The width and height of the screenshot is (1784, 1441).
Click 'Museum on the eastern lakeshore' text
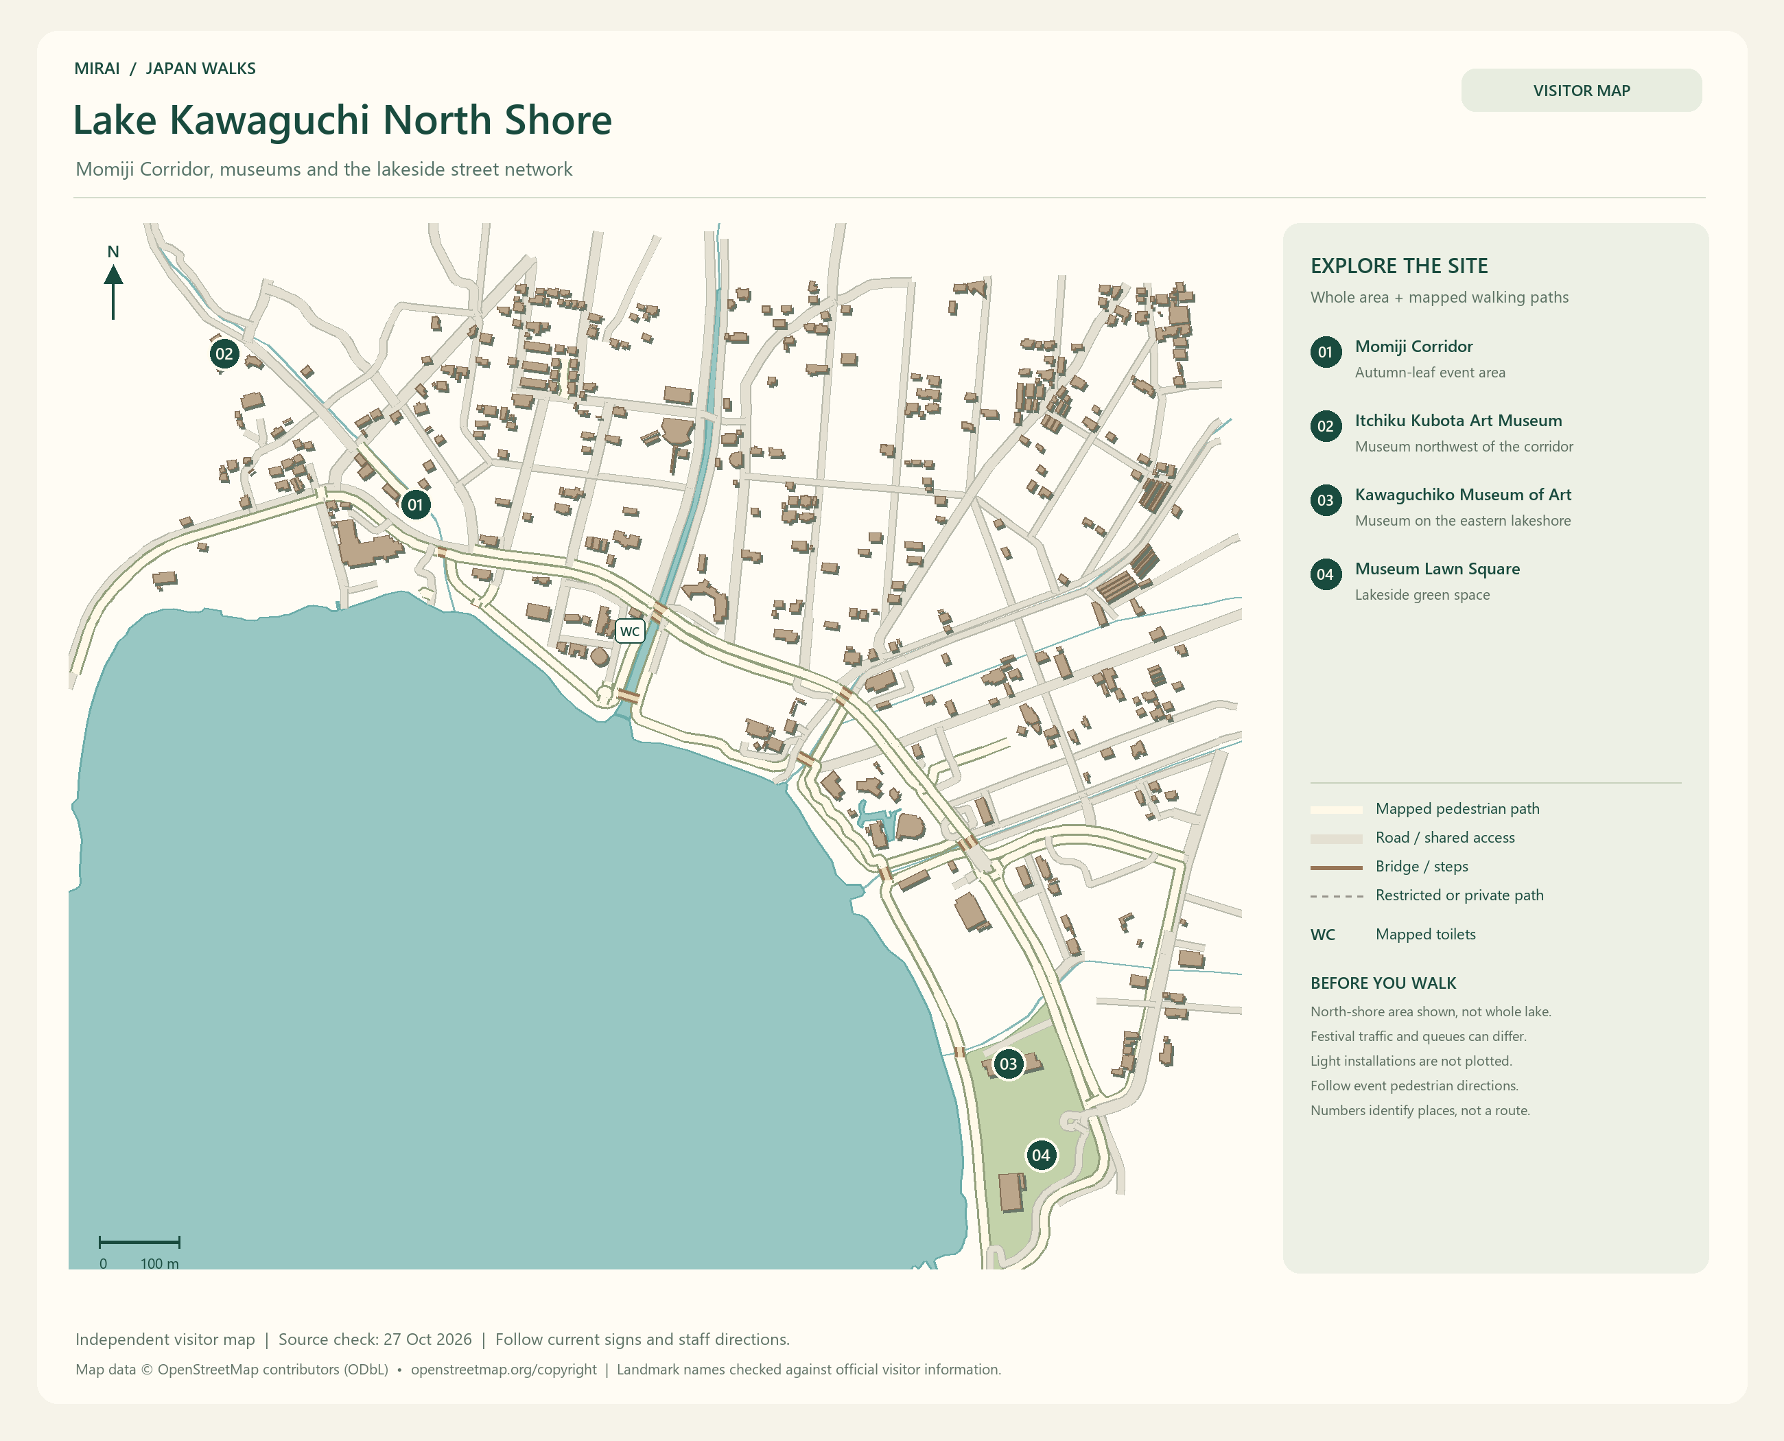[1463, 520]
